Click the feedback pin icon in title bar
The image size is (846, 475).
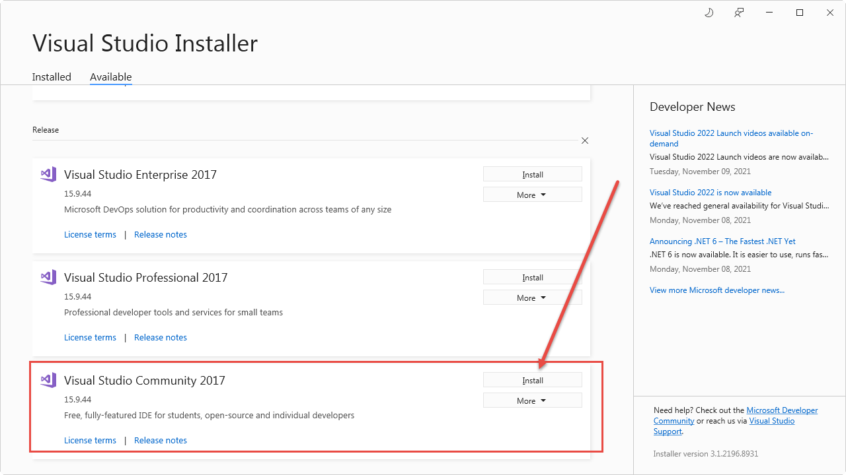[739, 13]
